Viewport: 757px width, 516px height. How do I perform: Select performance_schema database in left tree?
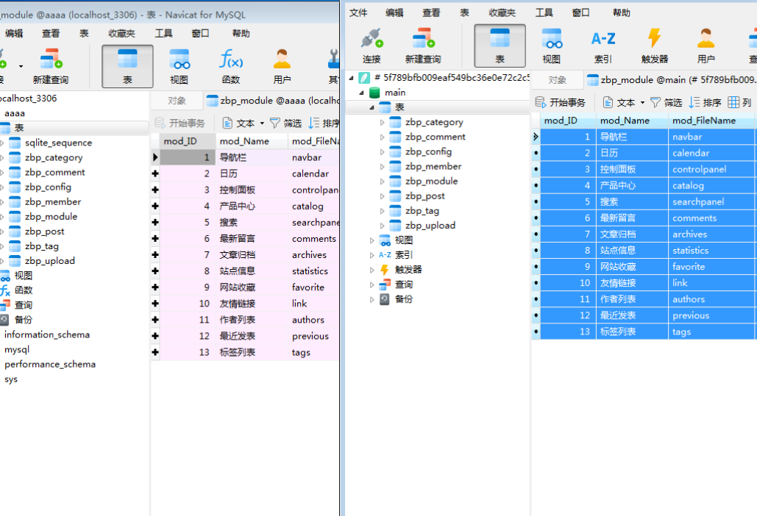pyautogui.click(x=50, y=364)
